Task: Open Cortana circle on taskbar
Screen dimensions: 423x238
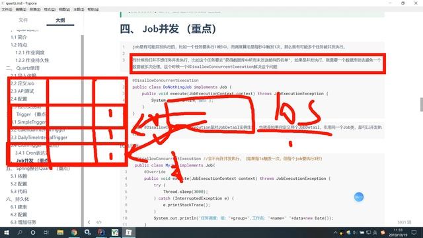Action: pyautogui.click(x=33, y=232)
